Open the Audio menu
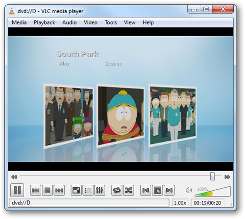245x219 pixels. tap(70, 22)
